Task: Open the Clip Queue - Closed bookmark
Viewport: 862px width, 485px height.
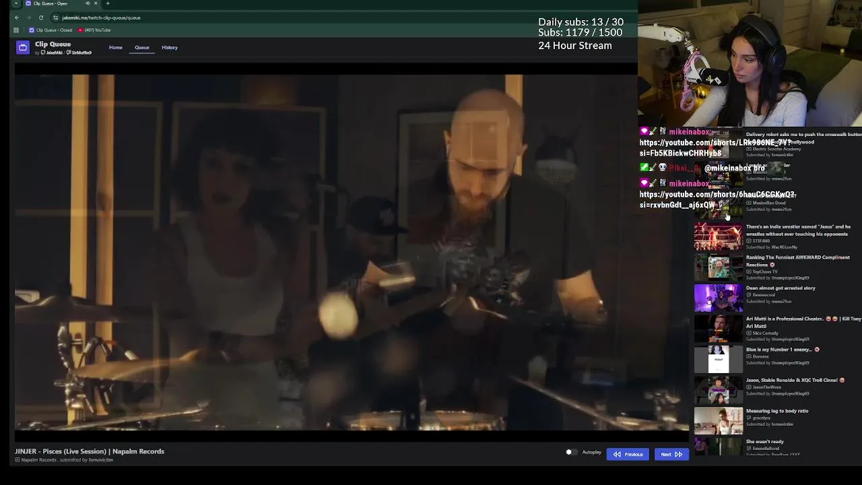Action: click(51, 30)
